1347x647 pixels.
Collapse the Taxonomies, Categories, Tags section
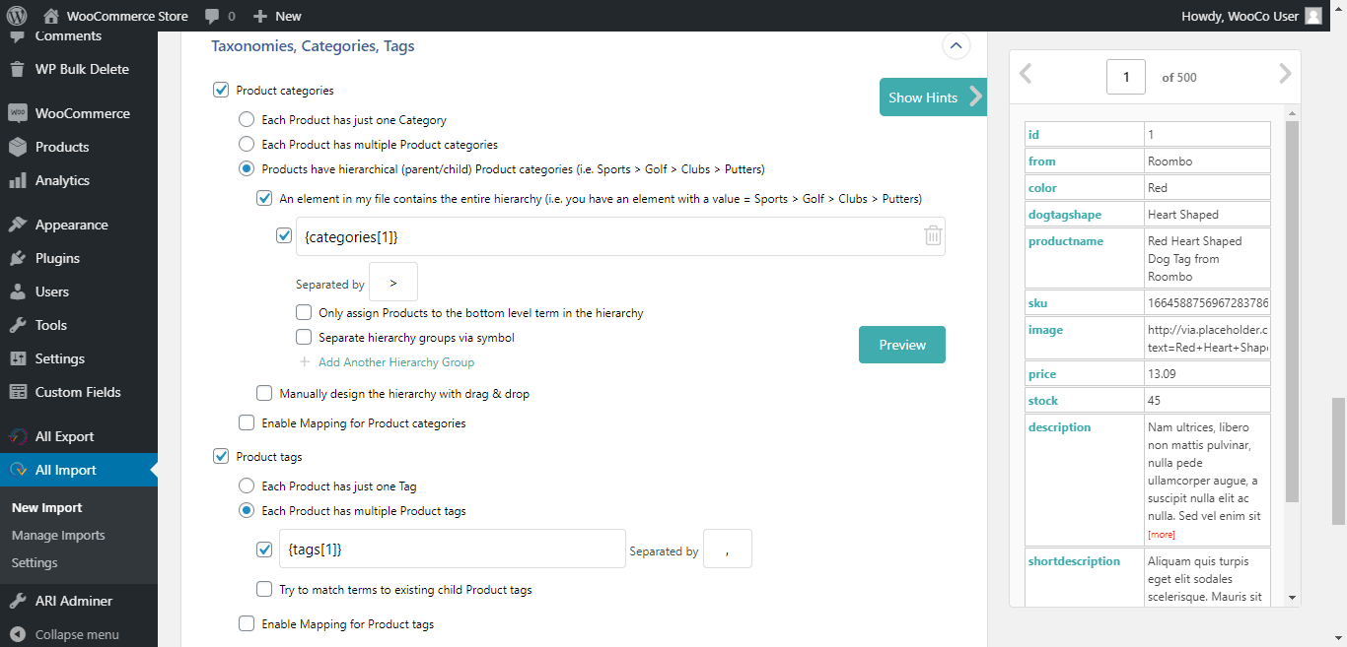[x=956, y=45]
